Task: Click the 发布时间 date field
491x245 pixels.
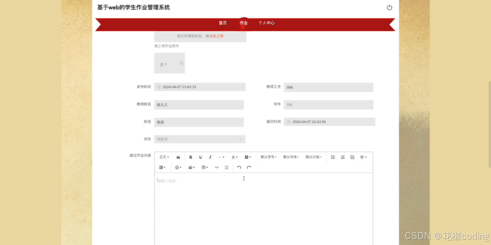Action: [x=200, y=87]
